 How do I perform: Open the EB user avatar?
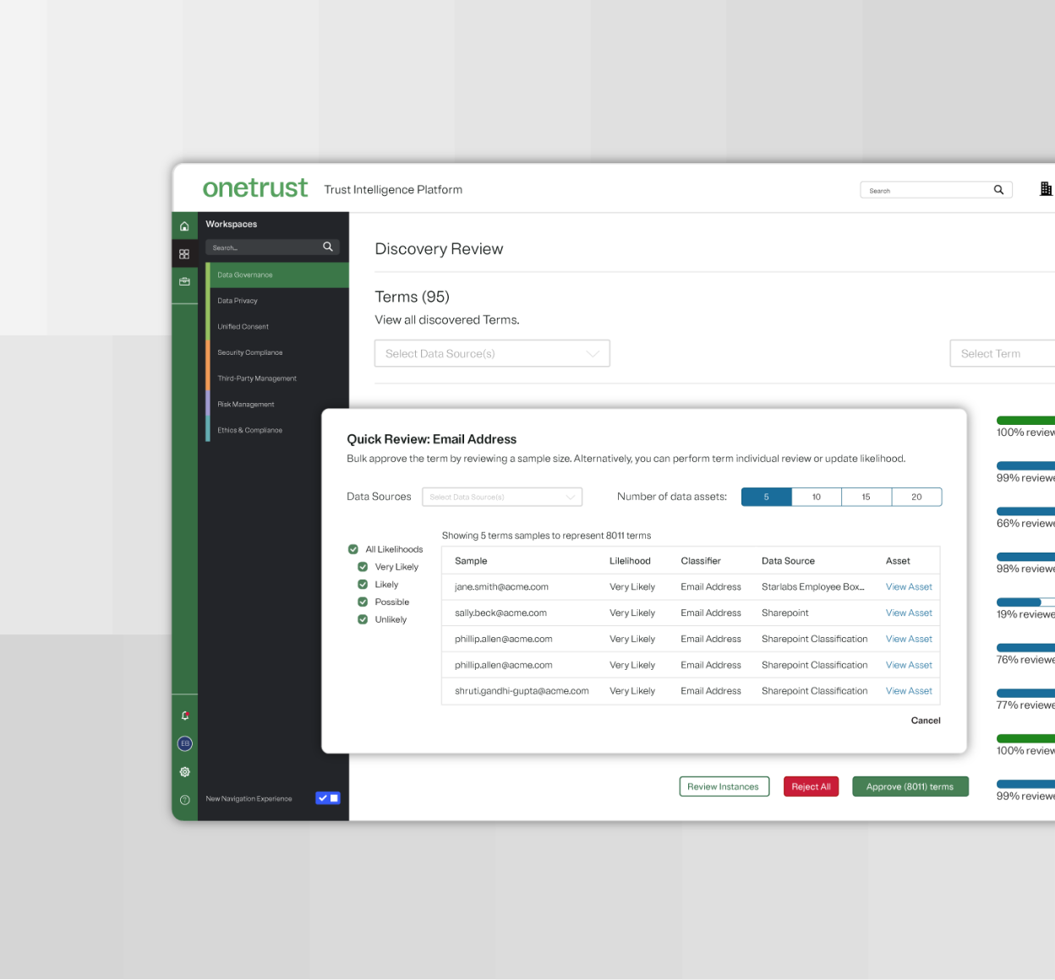pos(184,743)
